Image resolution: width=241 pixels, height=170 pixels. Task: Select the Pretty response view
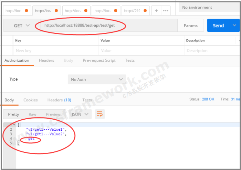[x=13, y=114]
